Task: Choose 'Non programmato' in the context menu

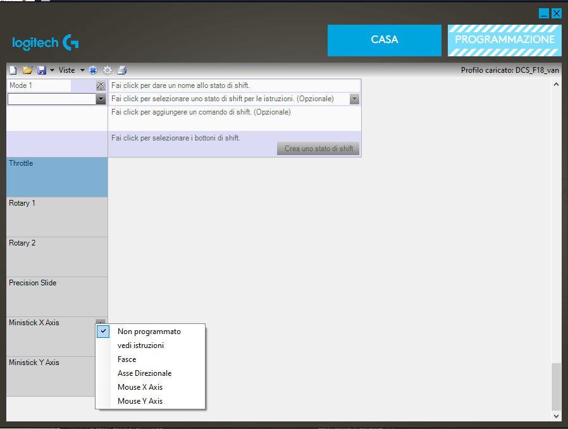Action: pyautogui.click(x=151, y=332)
